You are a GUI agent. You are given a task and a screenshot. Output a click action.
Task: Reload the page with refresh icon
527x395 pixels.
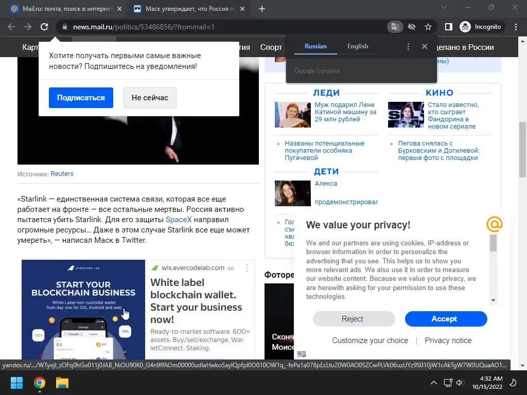pyautogui.click(x=44, y=27)
